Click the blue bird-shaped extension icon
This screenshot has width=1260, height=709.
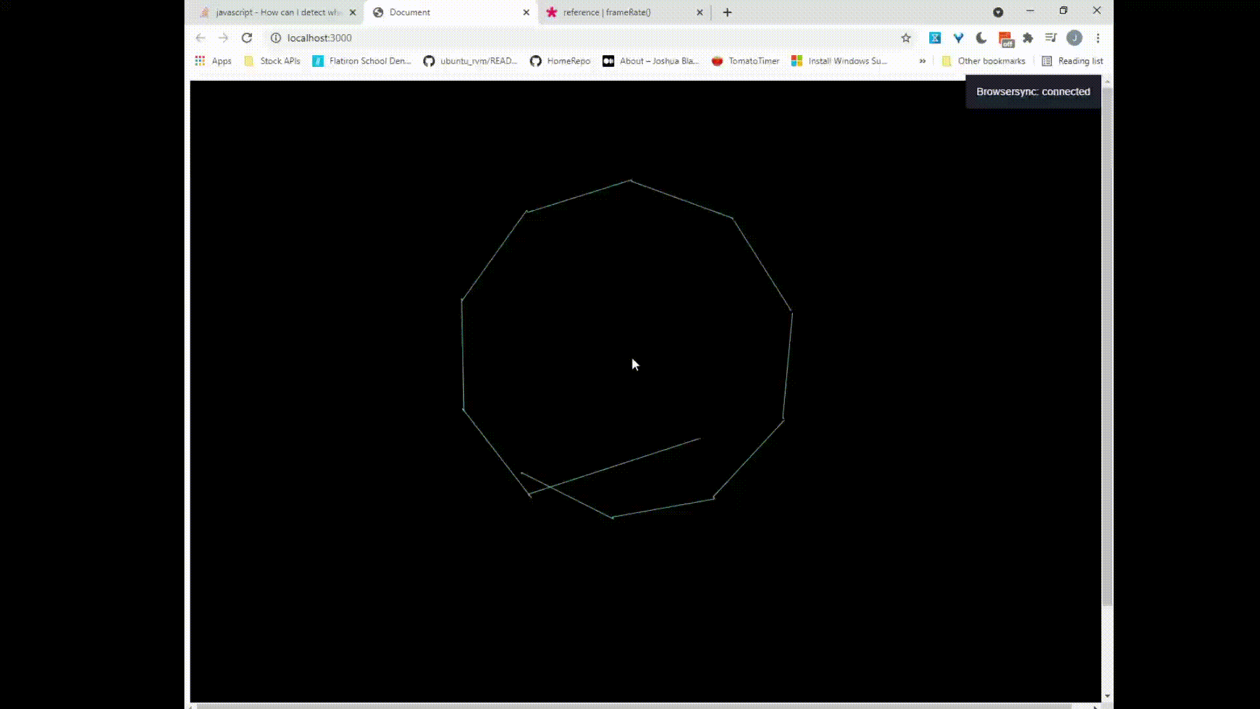[958, 38]
